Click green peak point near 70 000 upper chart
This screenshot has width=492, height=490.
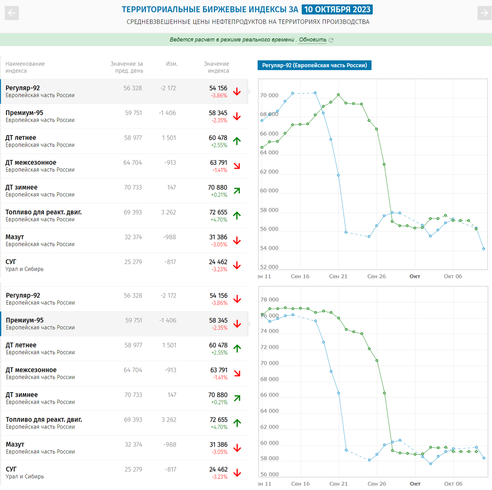[x=339, y=95]
